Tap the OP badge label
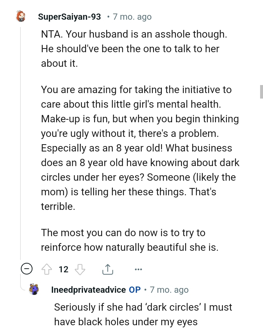This screenshot has height=334, width=263. [x=135, y=290]
